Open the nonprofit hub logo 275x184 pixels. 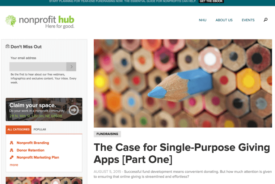(40, 22)
